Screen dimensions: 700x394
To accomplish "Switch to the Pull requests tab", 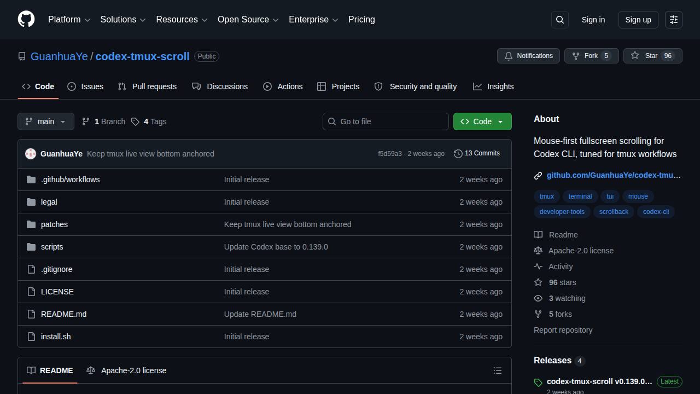I will click(x=147, y=86).
